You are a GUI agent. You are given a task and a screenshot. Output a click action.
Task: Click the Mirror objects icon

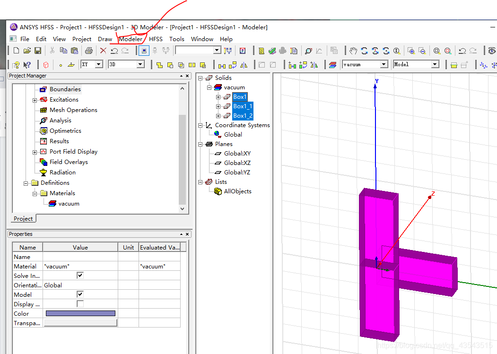[244, 65]
